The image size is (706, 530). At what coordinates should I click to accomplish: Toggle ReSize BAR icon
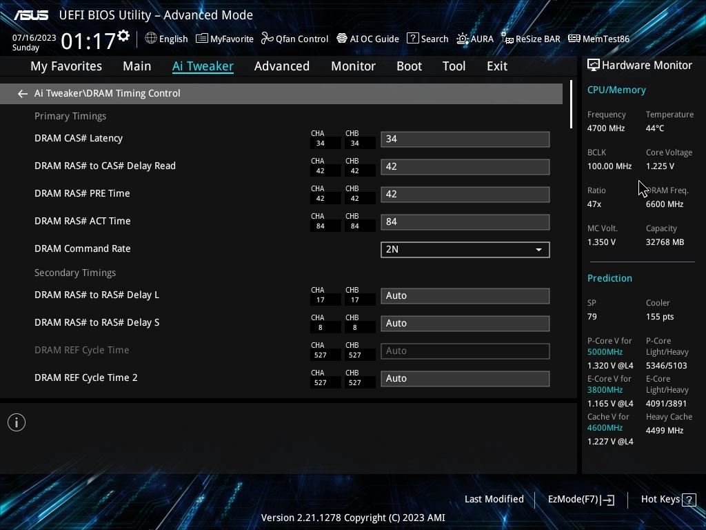point(507,39)
